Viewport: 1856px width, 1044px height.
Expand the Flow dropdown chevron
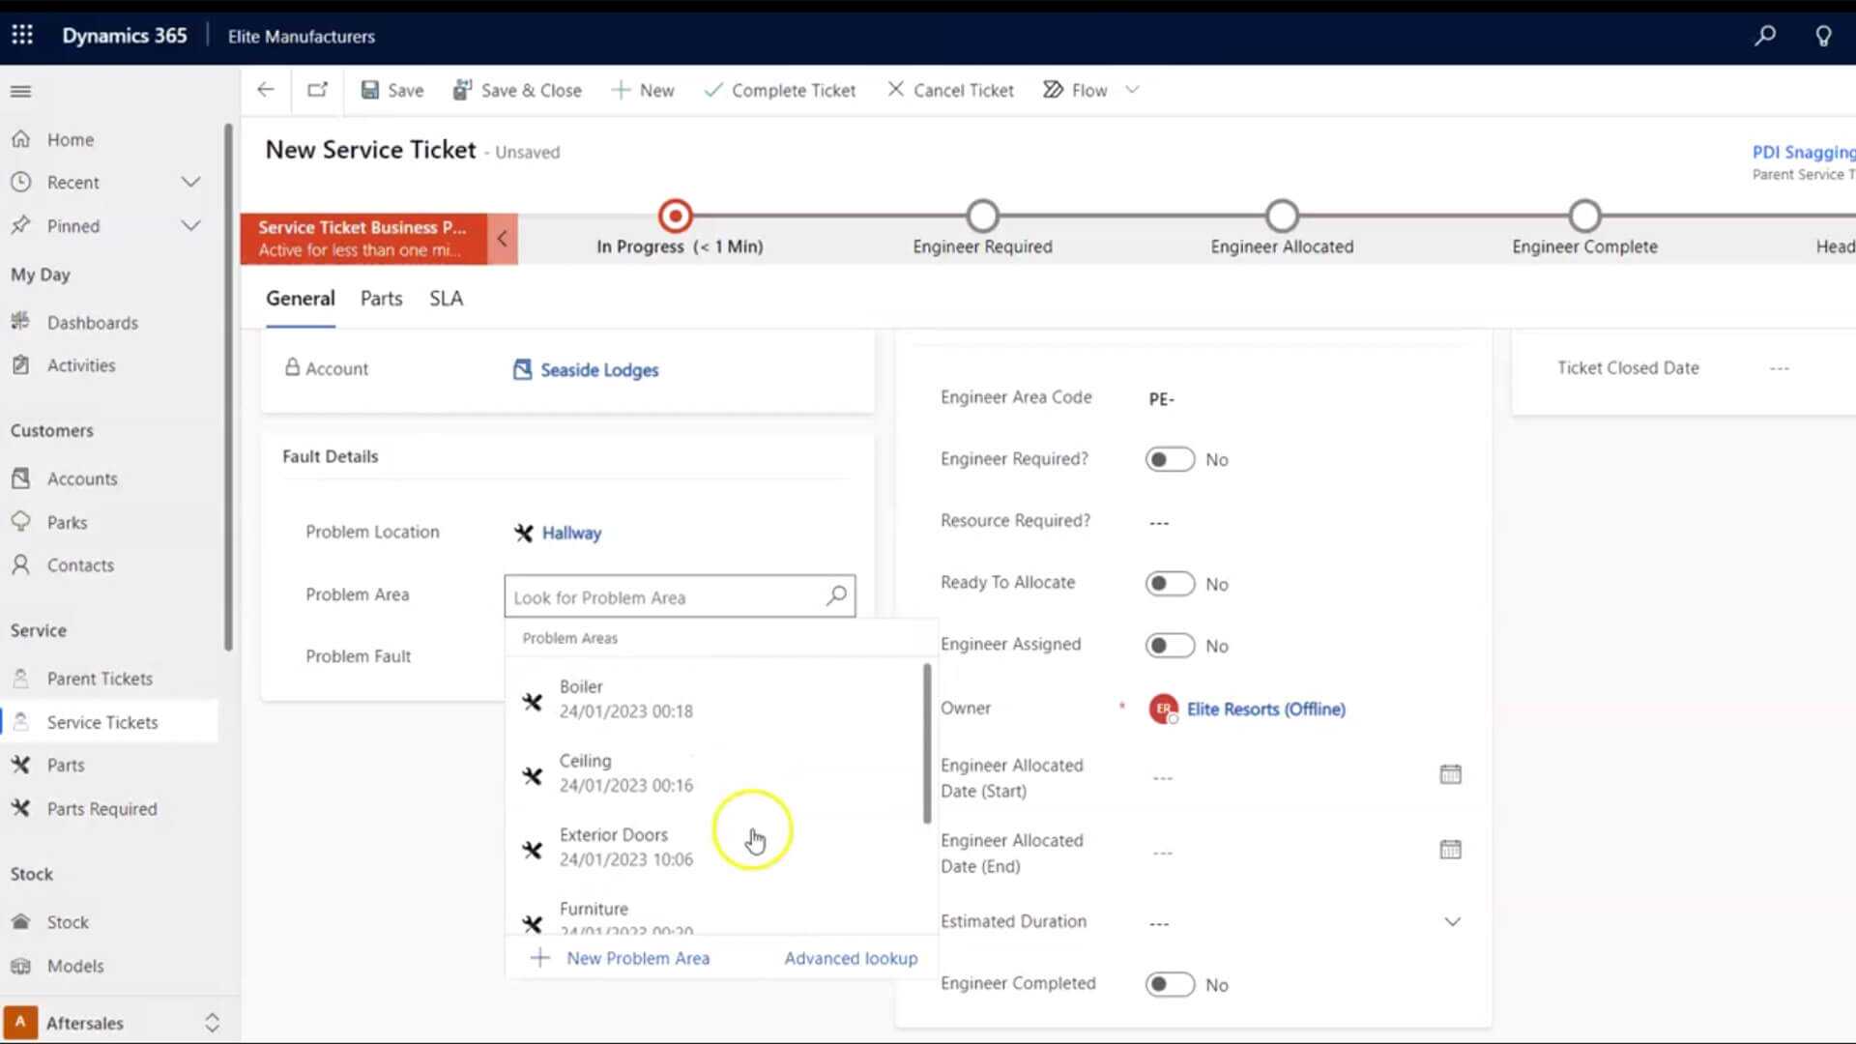pyautogui.click(x=1132, y=90)
